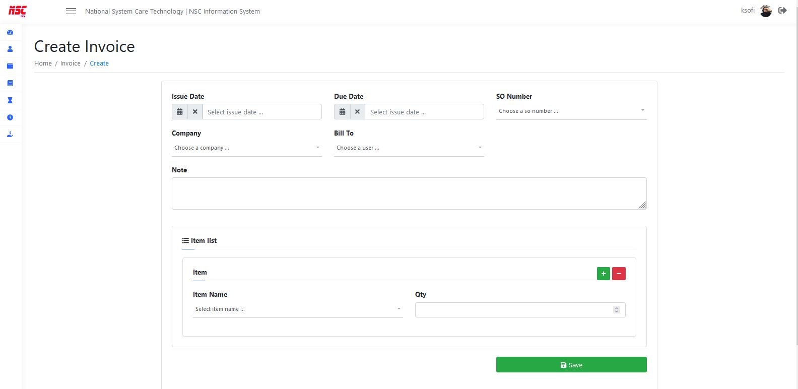Click inside the Note text area

coord(409,193)
